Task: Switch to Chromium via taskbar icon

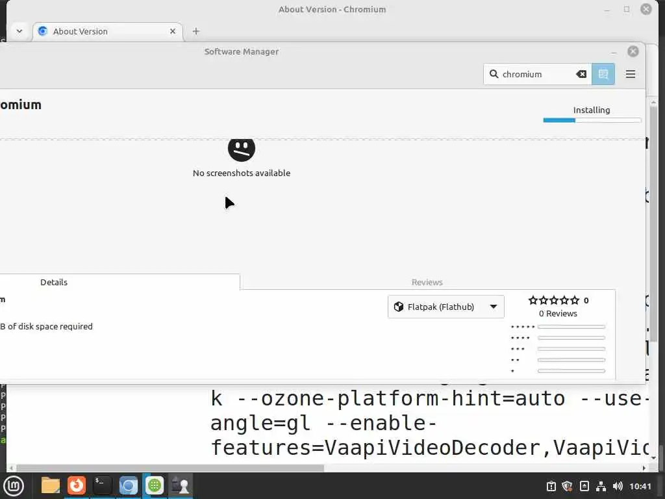Action: (128, 486)
